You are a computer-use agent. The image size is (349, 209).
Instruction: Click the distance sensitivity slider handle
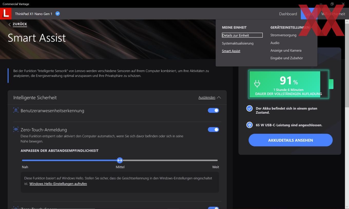pos(120,160)
